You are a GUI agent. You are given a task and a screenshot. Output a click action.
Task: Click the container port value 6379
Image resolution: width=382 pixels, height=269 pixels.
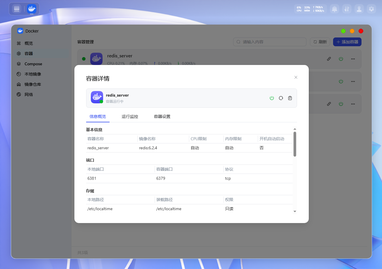click(x=161, y=178)
